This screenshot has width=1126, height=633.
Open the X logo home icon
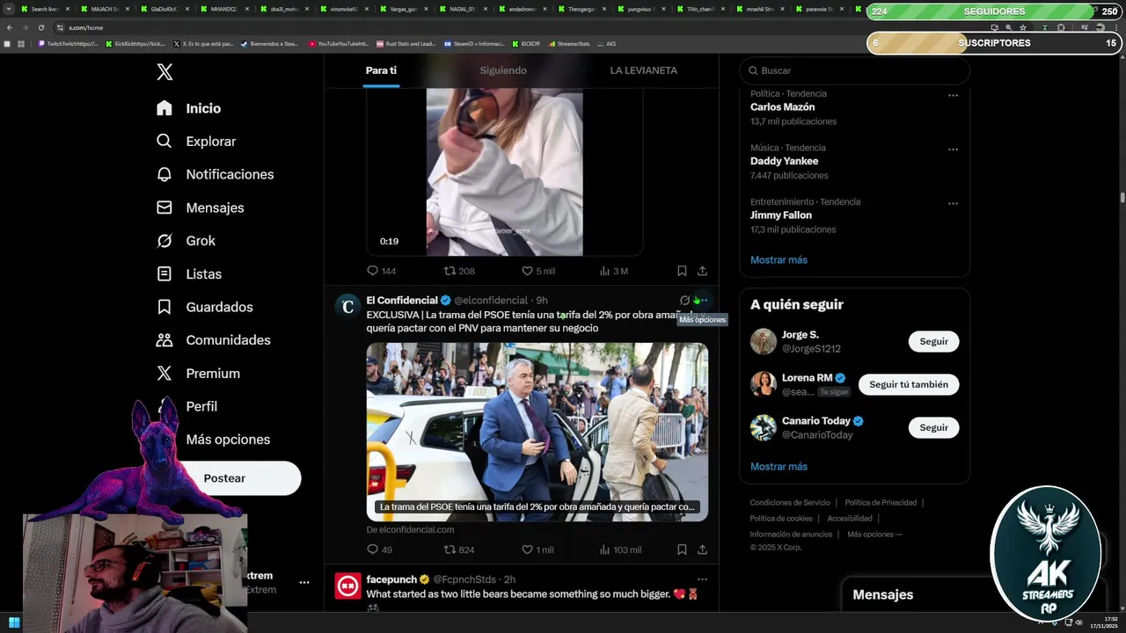(165, 72)
